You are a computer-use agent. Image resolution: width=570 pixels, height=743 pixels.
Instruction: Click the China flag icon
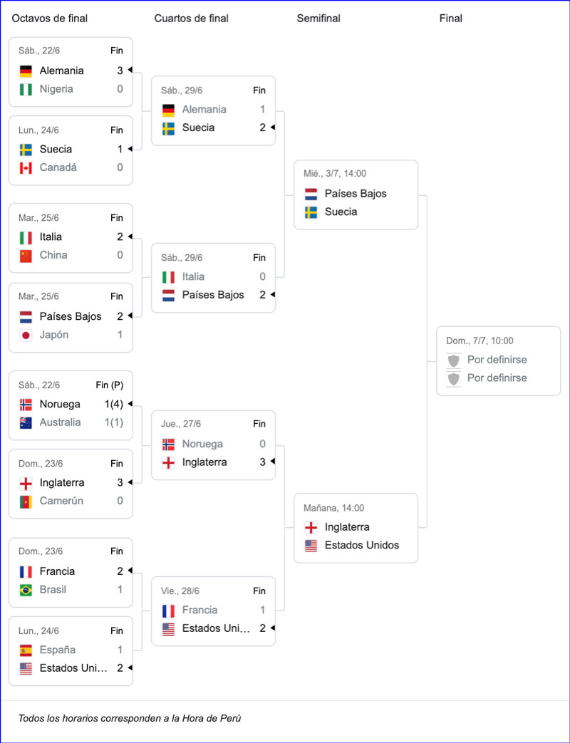tap(26, 256)
